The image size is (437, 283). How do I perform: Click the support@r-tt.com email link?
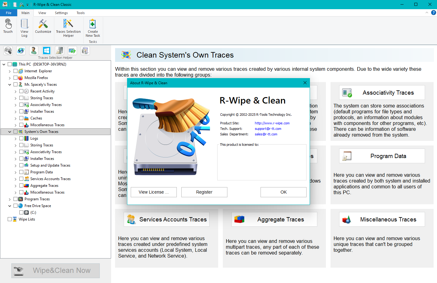pos(268,129)
